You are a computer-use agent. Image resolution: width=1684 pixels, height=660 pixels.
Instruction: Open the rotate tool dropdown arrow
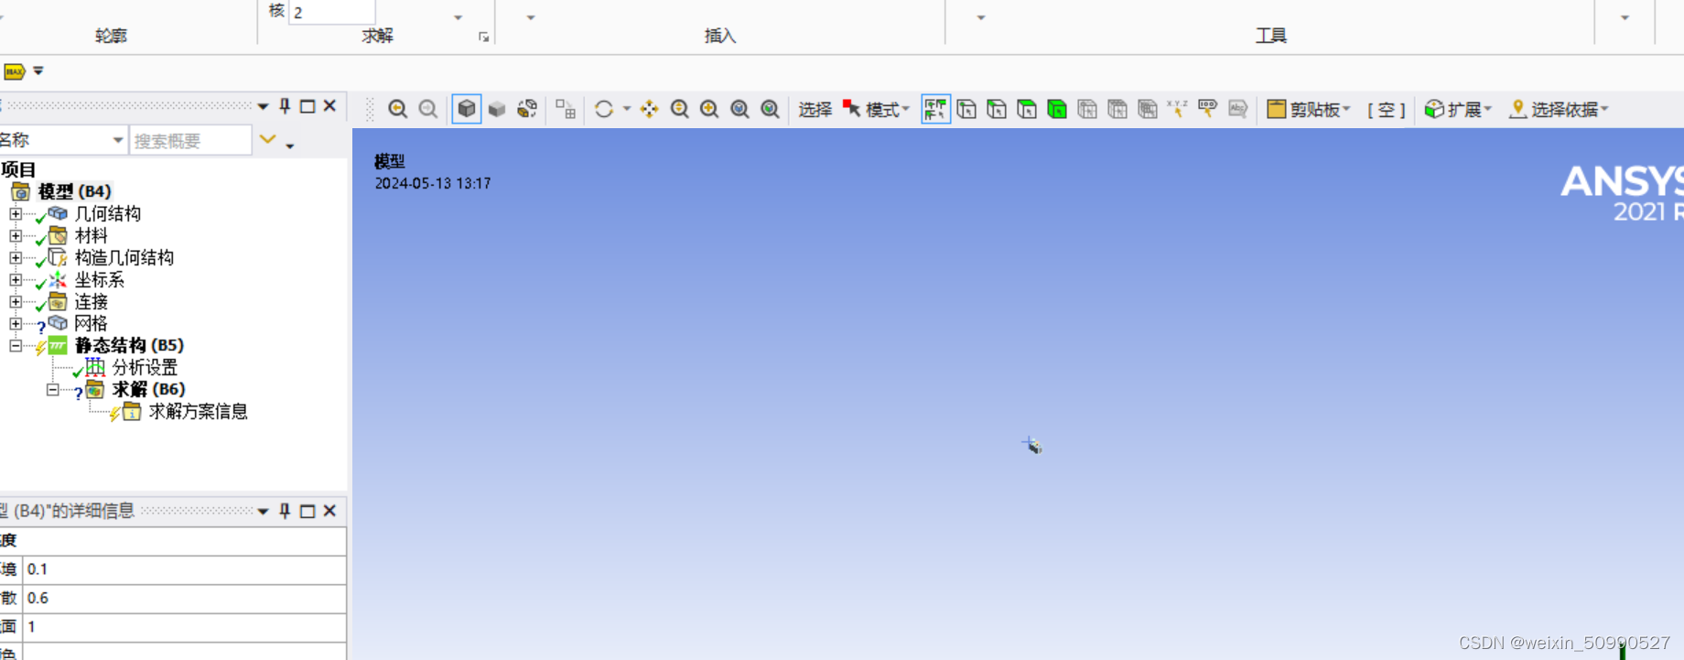click(627, 109)
